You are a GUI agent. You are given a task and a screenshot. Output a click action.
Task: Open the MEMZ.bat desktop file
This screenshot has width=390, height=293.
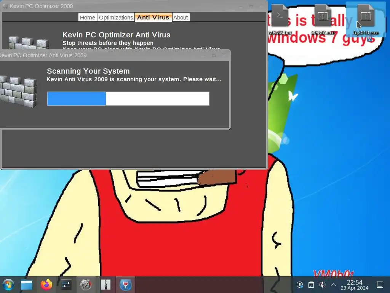[280, 20]
